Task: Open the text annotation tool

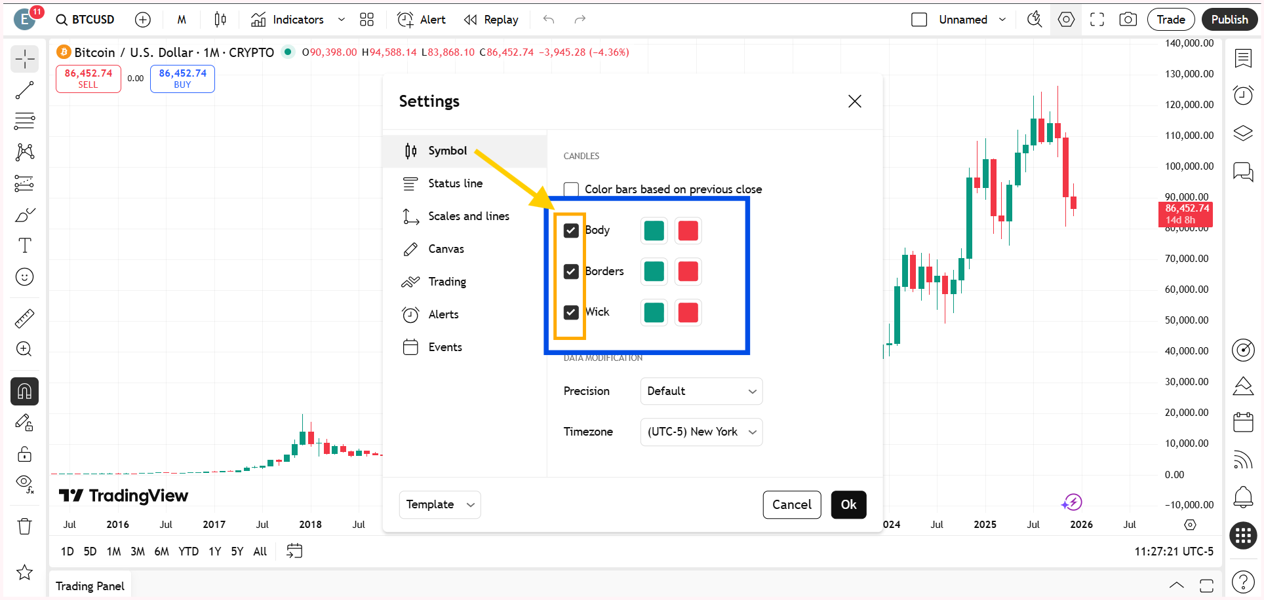Action: [x=24, y=245]
